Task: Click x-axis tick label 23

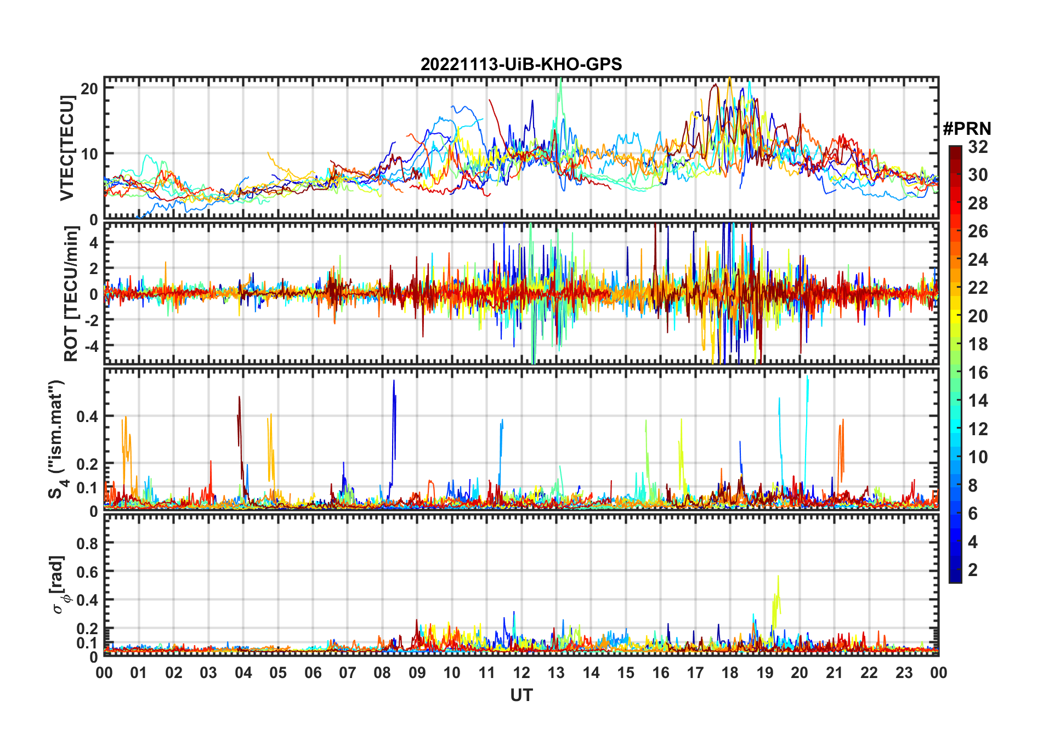Action: coord(904,673)
